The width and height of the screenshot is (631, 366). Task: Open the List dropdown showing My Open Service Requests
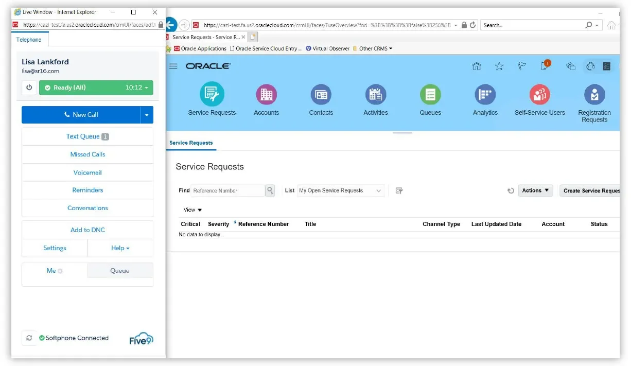coord(341,190)
